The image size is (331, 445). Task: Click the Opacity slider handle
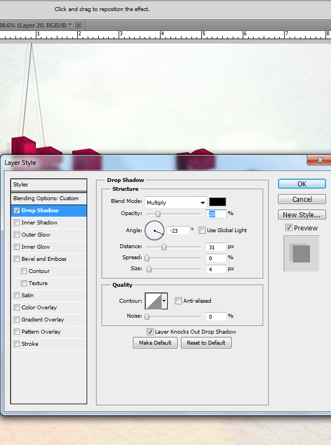[x=158, y=214]
